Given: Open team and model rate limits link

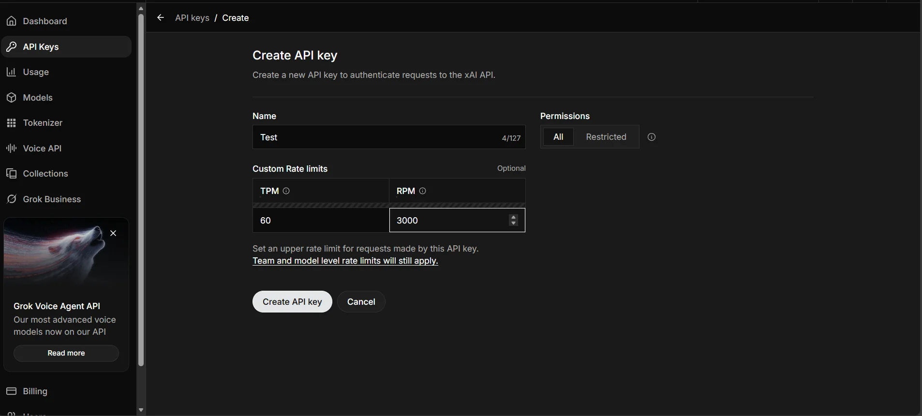Looking at the screenshot, I should (x=345, y=261).
